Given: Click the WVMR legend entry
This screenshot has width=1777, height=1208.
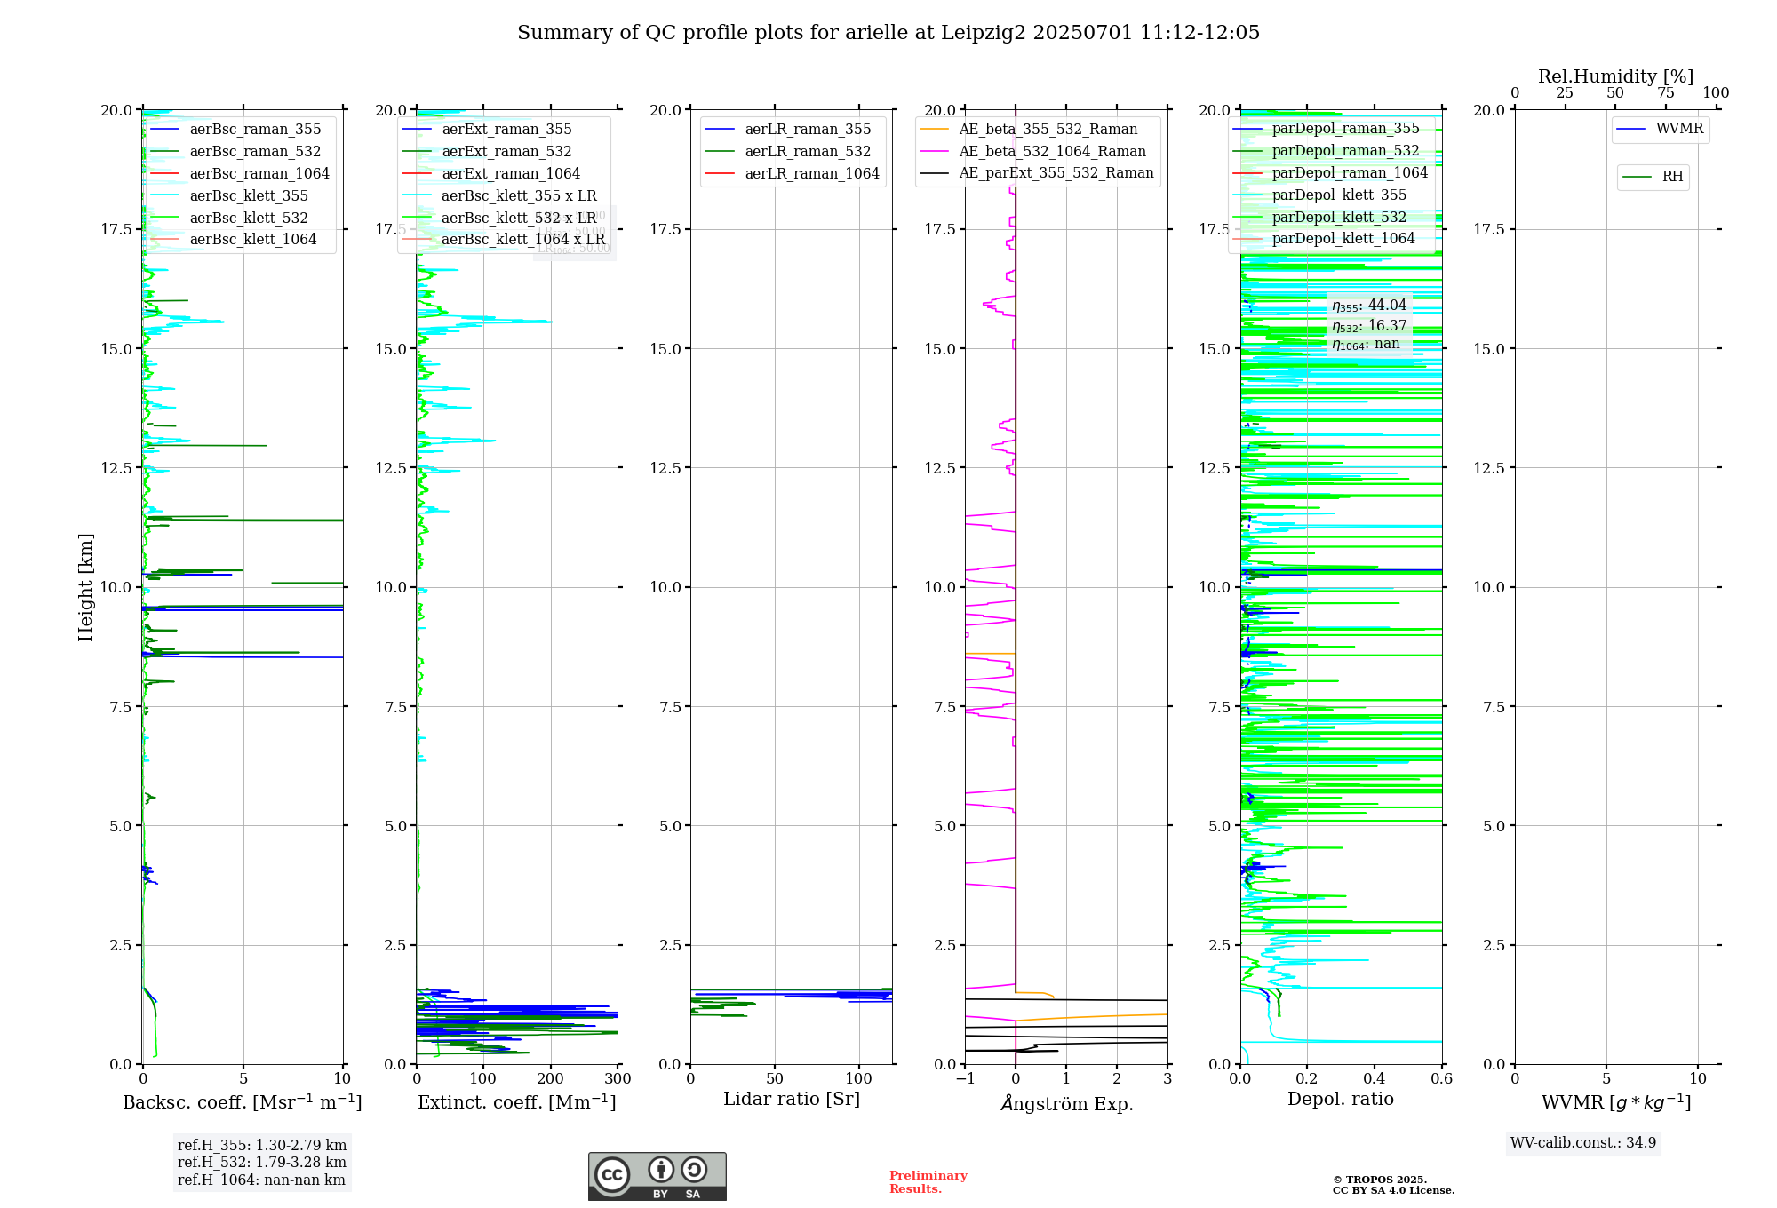Looking at the screenshot, I should coord(1661,129).
